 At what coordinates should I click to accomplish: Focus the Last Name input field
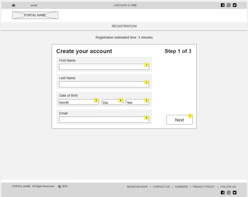(x=104, y=84)
